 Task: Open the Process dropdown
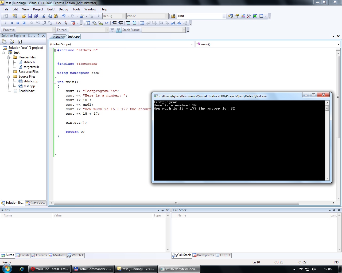point(54,30)
